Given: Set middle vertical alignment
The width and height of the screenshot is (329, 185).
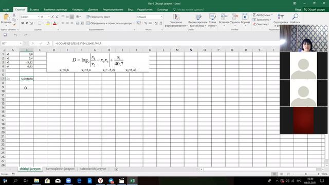Looking at the screenshot, I should click(x=67, y=17).
